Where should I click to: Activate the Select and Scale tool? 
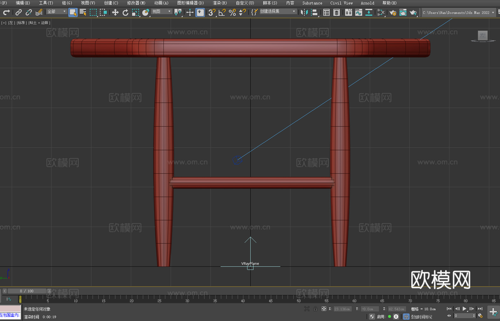pyautogui.click(x=136, y=12)
